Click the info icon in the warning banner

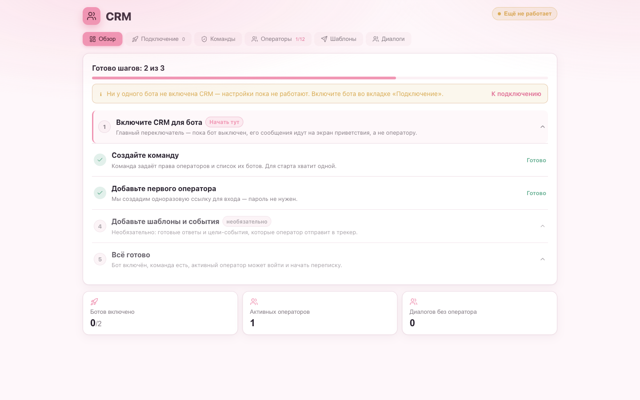101,94
